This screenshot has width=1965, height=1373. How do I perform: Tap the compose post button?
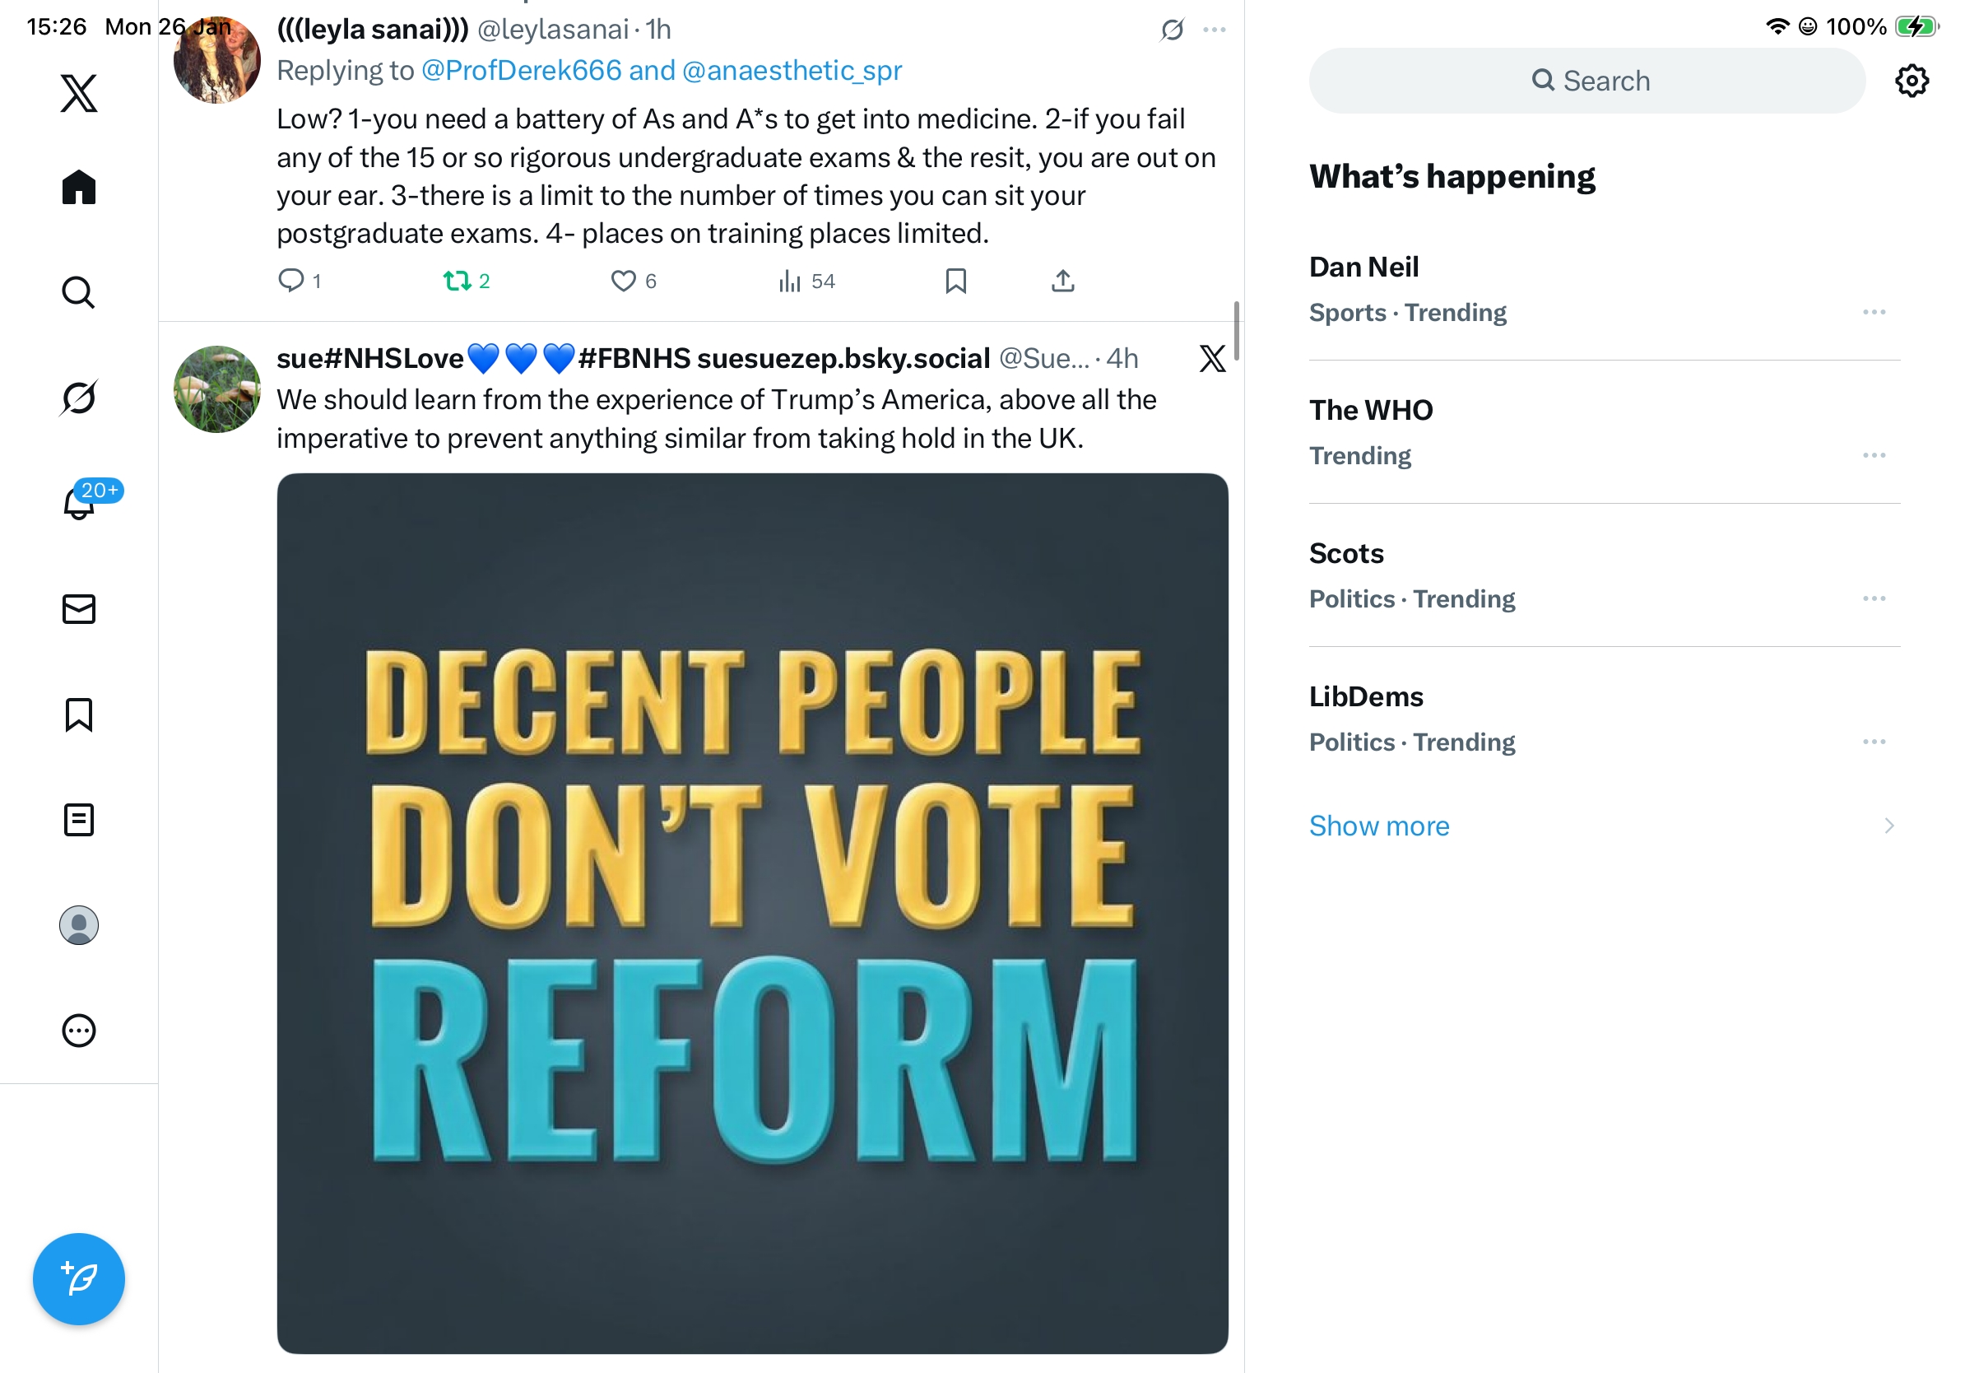(x=79, y=1279)
